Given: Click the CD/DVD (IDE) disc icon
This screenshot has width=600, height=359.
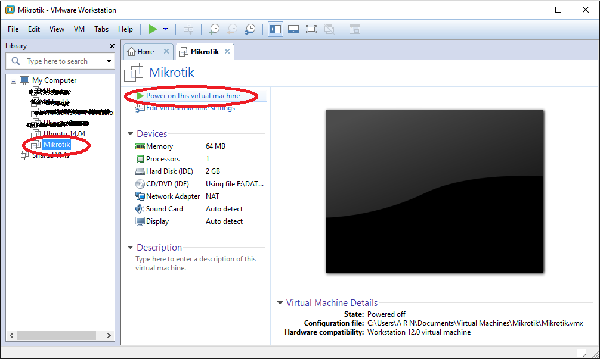Looking at the screenshot, I should click(x=140, y=184).
